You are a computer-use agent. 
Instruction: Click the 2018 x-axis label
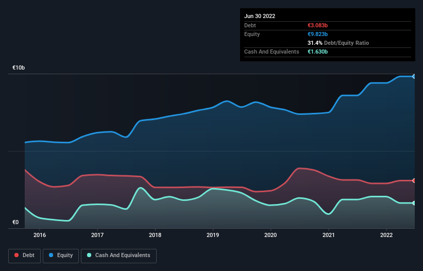pos(155,235)
